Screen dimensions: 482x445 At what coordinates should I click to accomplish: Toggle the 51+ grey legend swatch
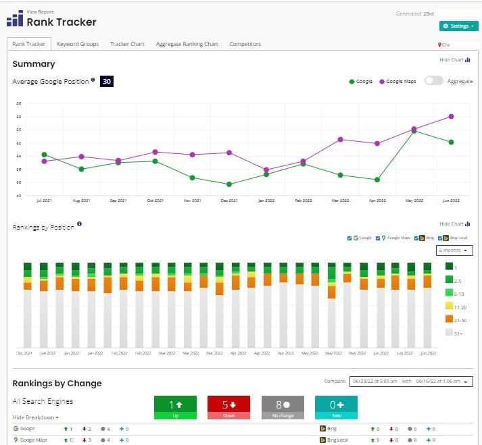tap(449, 332)
